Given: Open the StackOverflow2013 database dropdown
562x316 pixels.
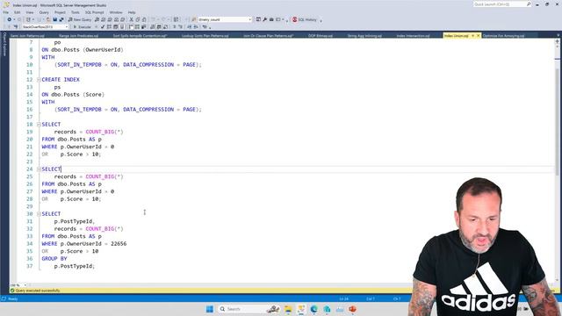Looking at the screenshot, I should point(67,27).
